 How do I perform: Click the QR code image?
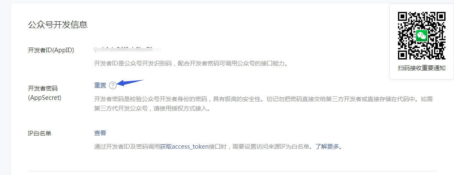[422, 36]
